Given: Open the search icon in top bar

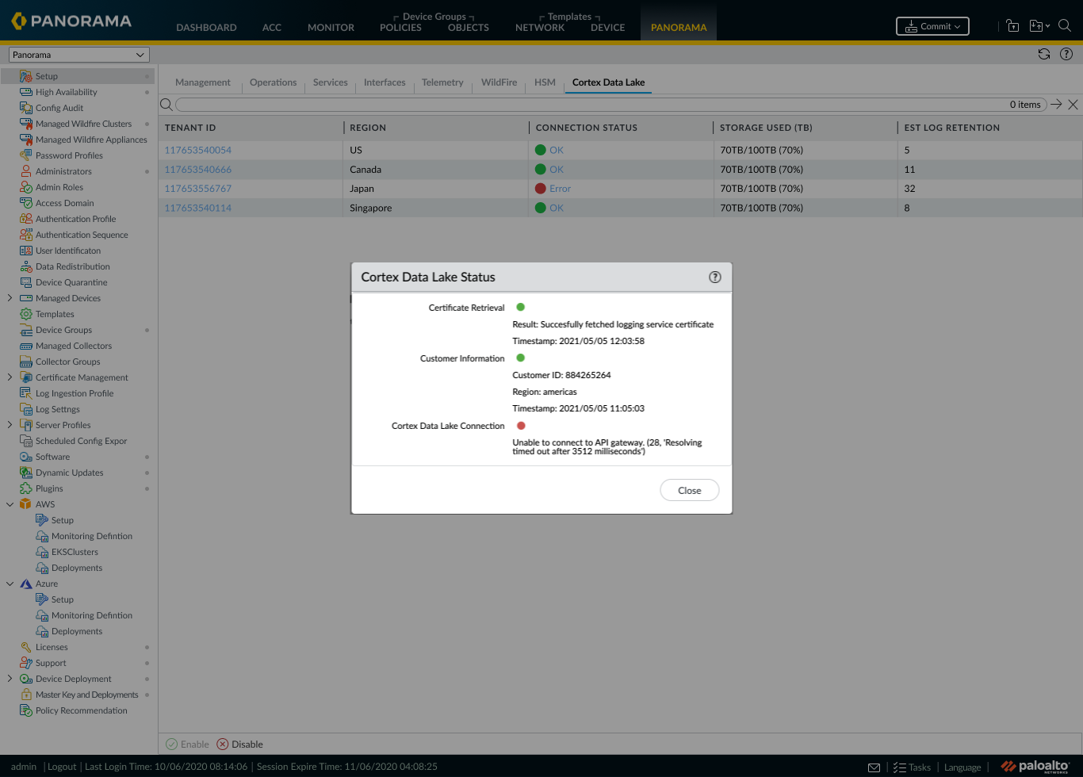Looking at the screenshot, I should (1065, 25).
